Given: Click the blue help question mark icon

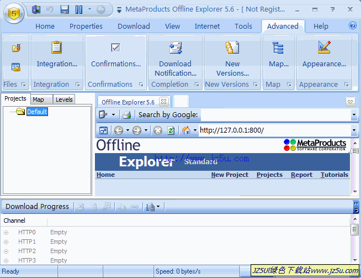Looking at the screenshot, I should 353,25.
